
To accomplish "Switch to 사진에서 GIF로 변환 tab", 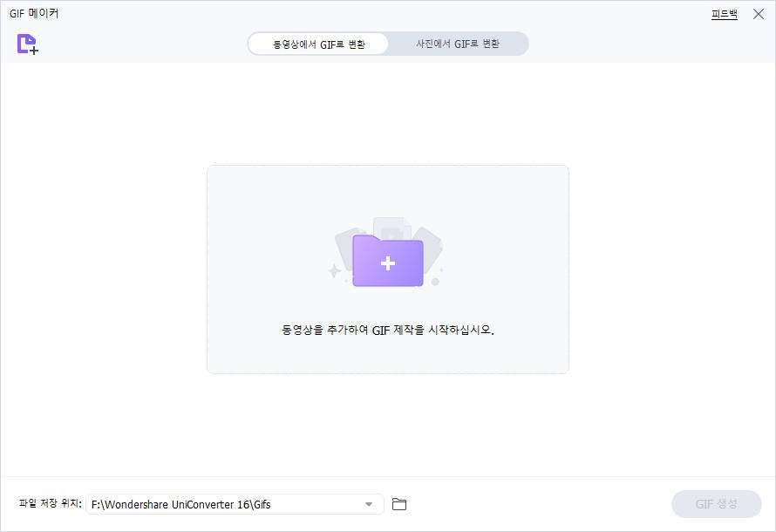I will (x=458, y=44).
